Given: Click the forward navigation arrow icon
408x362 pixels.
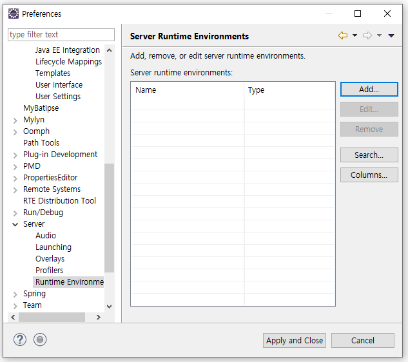Looking at the screenshot, I should pyautogui.click(x=367, y=36).
